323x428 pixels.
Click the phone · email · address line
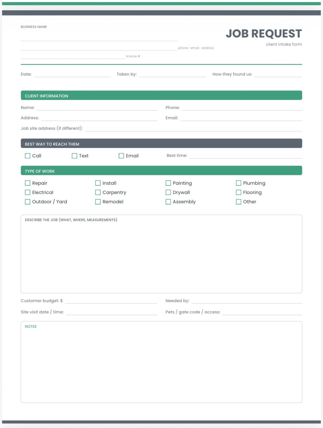99,47
